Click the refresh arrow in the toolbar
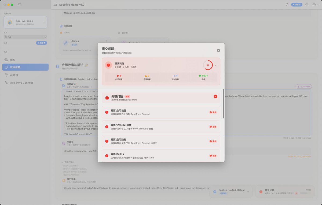The height and width of the screenshot is (205, 322). [x=287, y=5]
